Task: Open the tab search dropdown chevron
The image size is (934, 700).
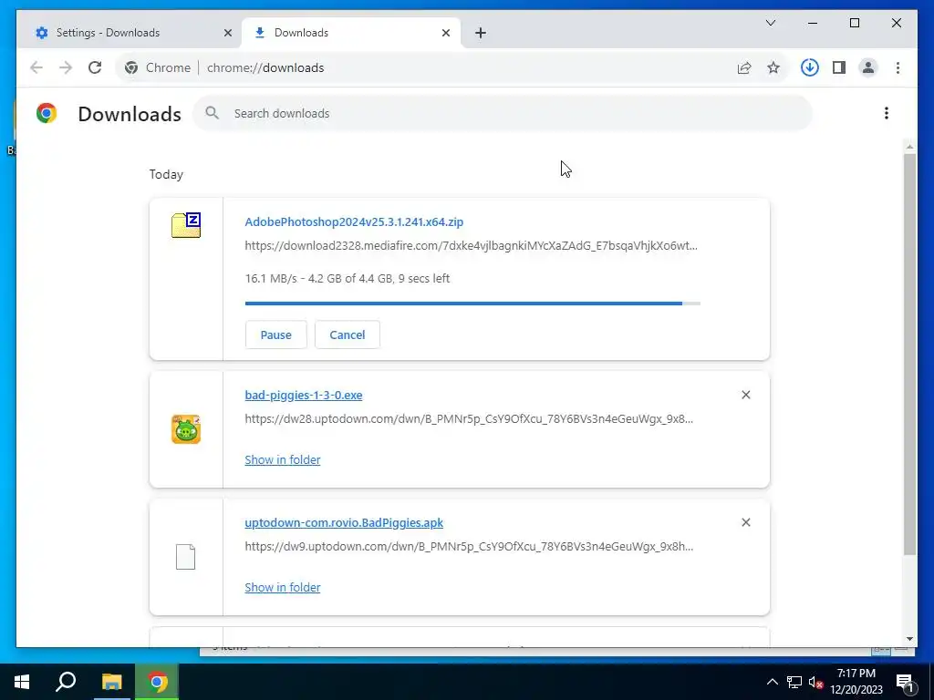Action: pos(770,23)
